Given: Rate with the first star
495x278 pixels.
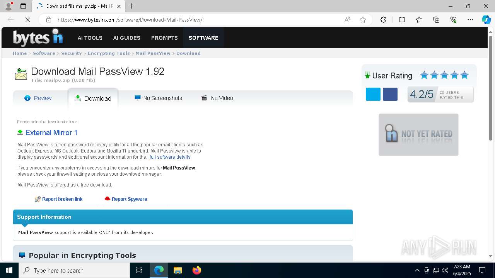Looking at the screenshot, I should click(424, 75).
